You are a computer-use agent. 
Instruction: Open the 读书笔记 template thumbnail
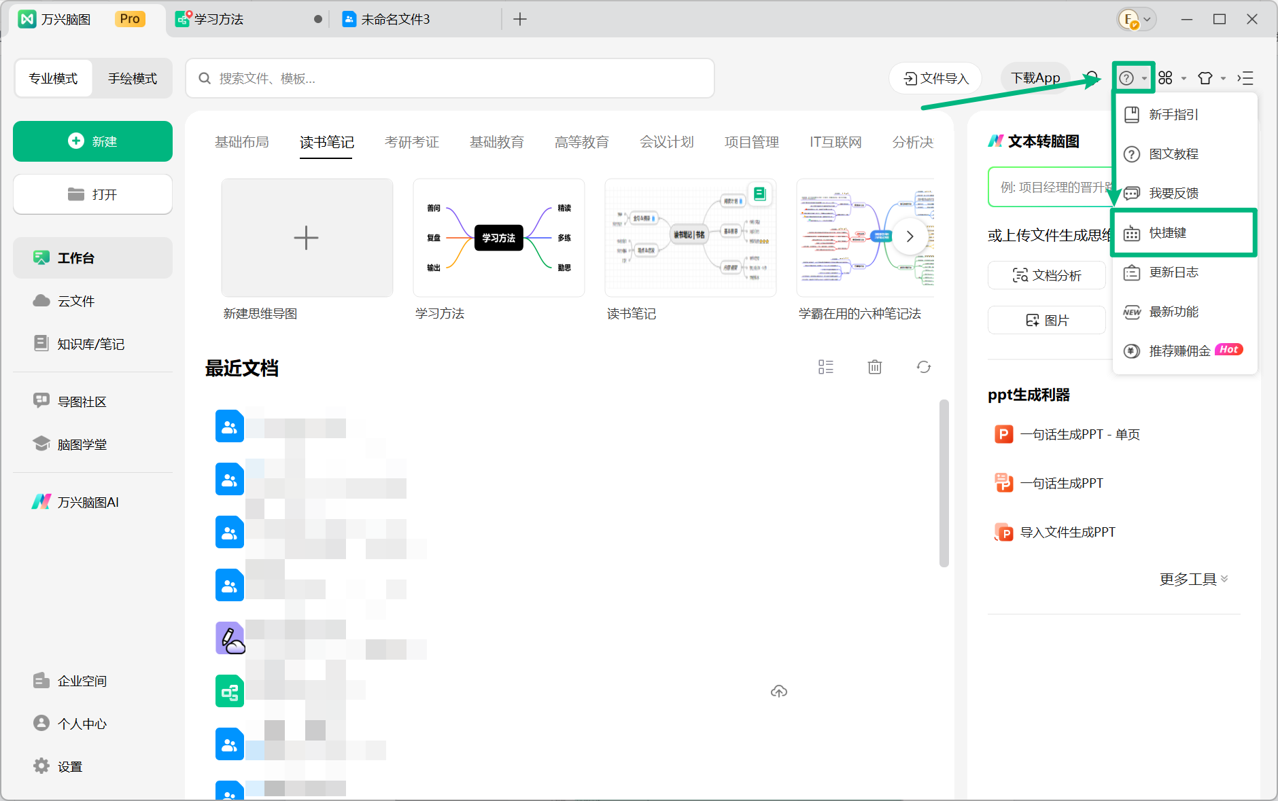pos(691,238)
